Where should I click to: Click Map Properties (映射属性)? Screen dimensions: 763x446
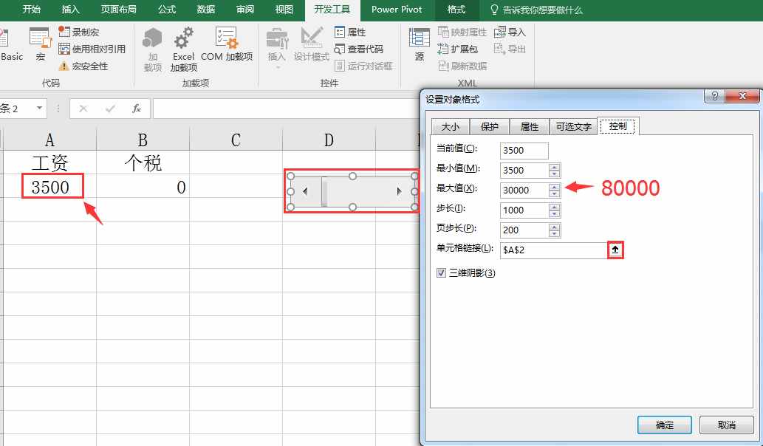[x=462, y=32]
